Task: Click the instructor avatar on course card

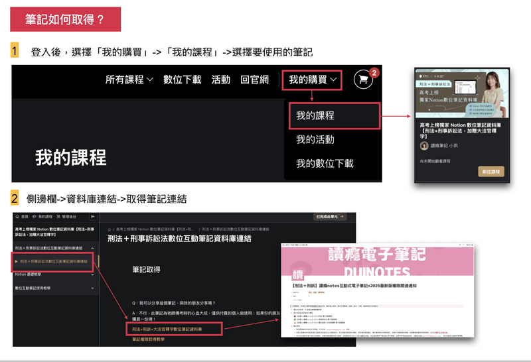Action: click(x=424, y=146)
